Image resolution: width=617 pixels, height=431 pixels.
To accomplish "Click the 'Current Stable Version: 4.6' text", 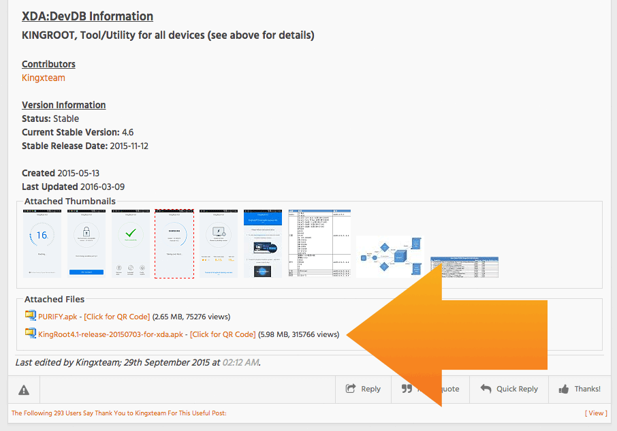I will [78, 132].
